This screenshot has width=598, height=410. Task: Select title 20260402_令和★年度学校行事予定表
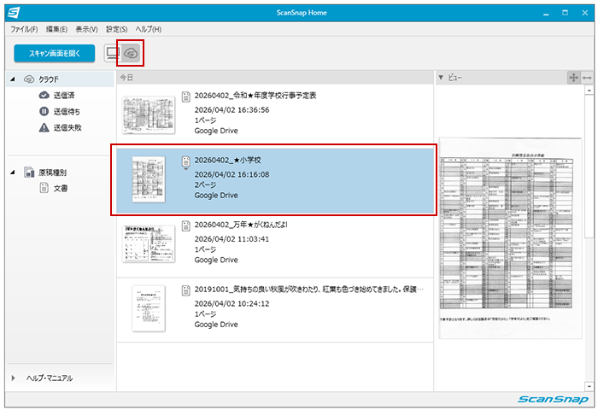pos(255,96)
